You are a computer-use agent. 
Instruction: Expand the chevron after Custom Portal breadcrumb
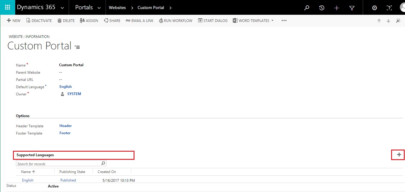[x=170, y=8]
